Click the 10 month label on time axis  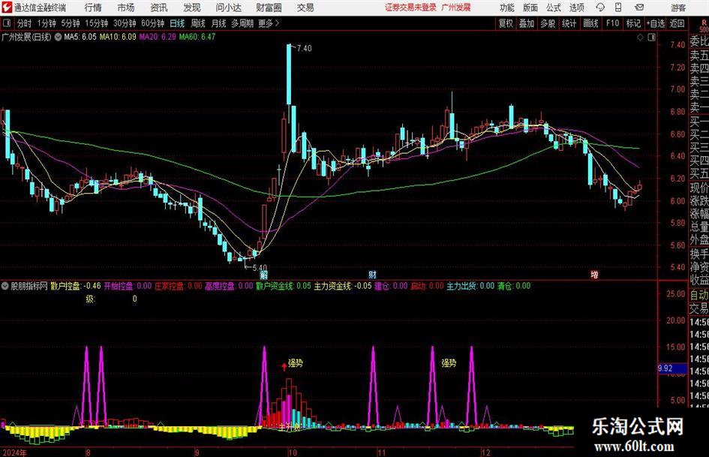pos(293,452)
